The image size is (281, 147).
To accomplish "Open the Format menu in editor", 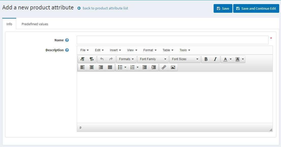I will [150, 50].
